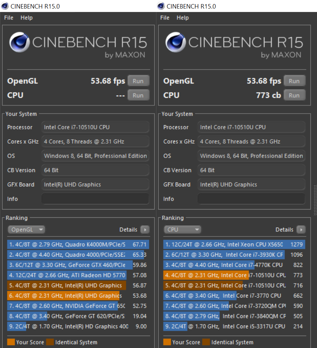The height and width of the screenshot is (348, 317).
Task: Click CB Version field in right window
Action: tap(251, 170)
